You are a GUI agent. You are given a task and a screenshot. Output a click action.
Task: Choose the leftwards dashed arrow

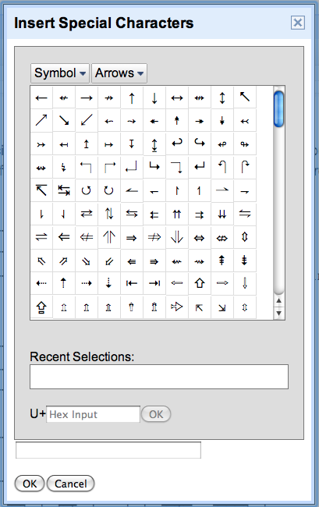(x=41, y=284)
